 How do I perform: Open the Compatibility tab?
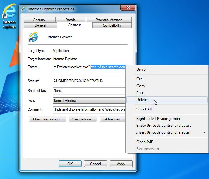coord(112,25)
